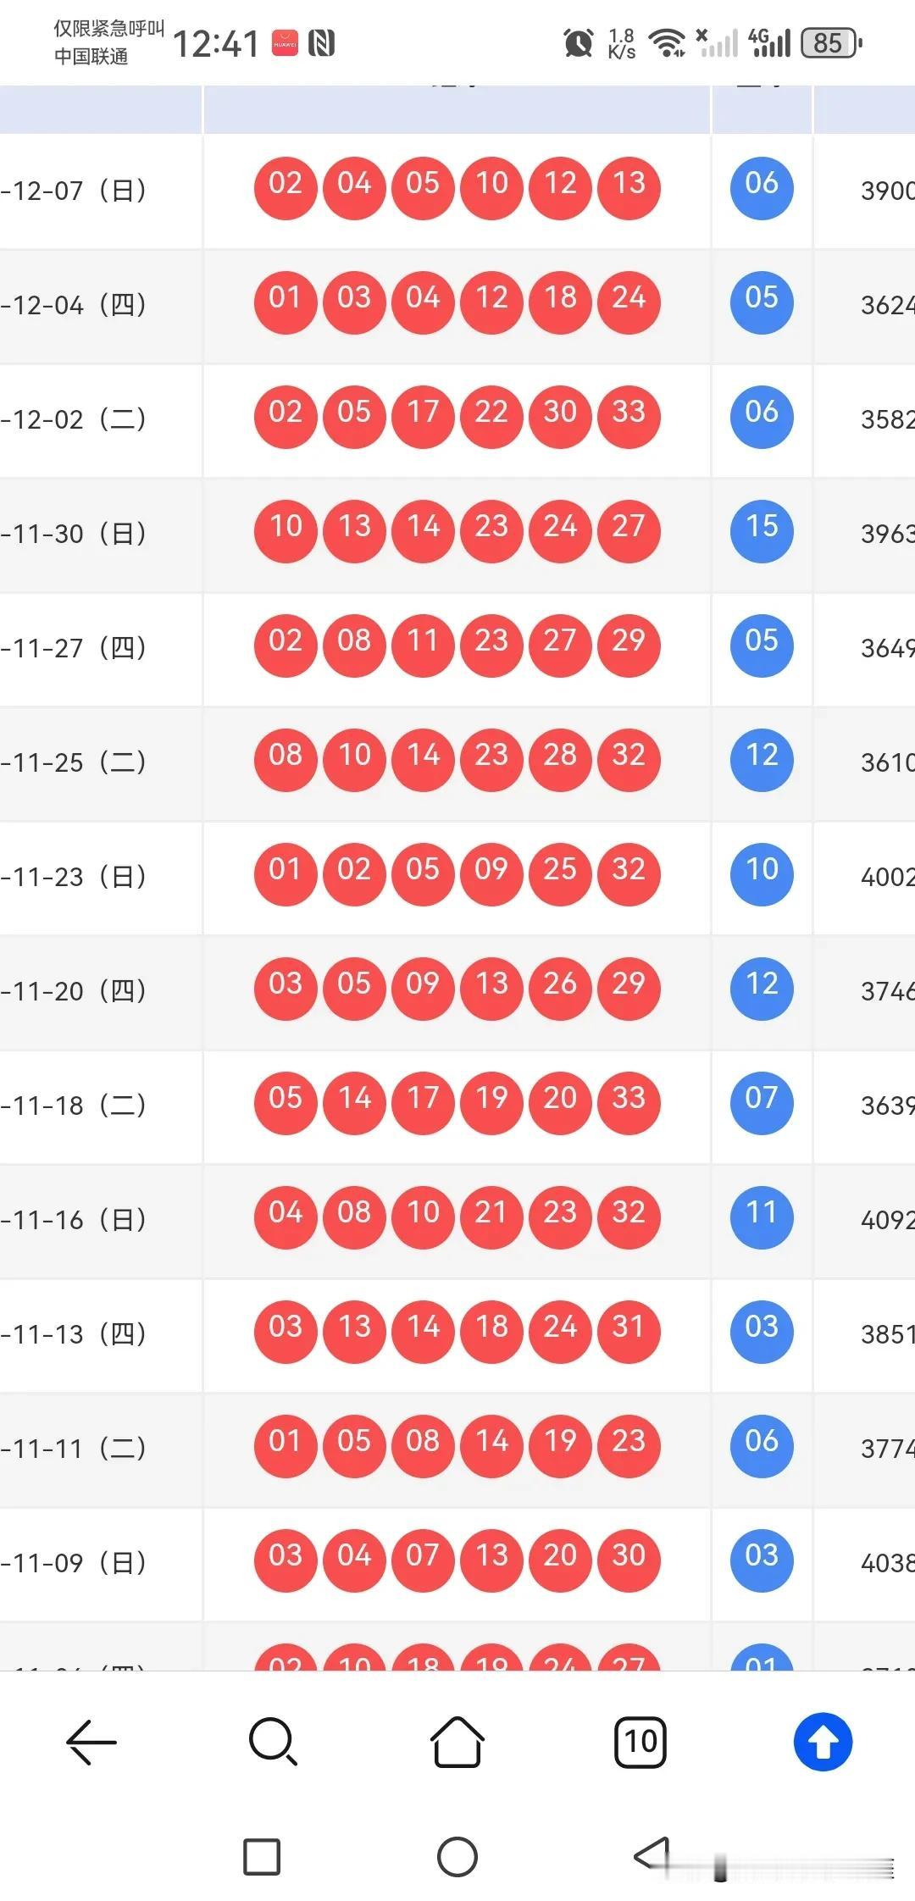Viewport: 915px width, 1901px height.
Task: Tap the Wi-Fi status icon
Action: (x=667, y=42)
